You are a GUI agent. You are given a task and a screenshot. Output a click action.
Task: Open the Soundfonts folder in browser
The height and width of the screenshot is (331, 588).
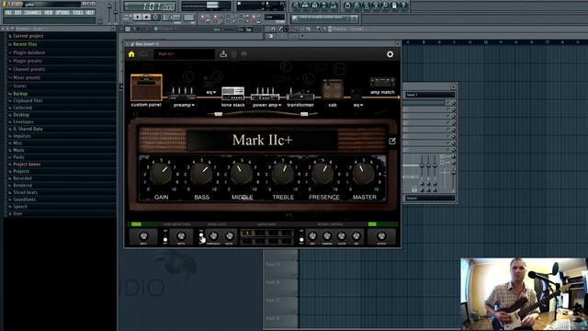click(x=25, y=200)
